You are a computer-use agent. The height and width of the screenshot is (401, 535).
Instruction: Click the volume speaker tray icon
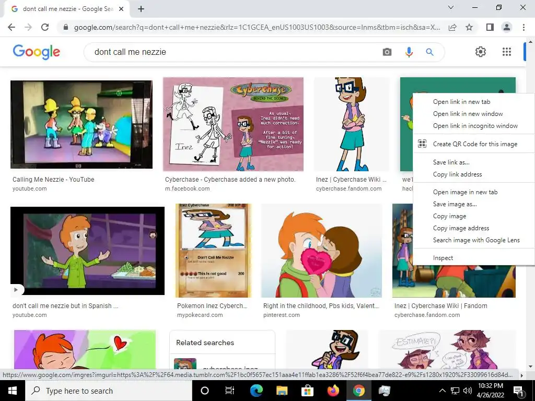468,391
